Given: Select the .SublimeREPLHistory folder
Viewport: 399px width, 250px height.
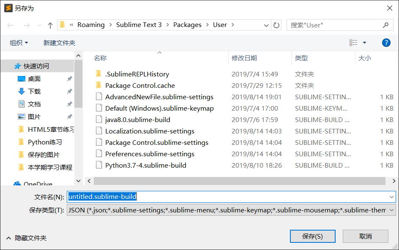Looking at the screenshot, I should click(x=137, y=74).
